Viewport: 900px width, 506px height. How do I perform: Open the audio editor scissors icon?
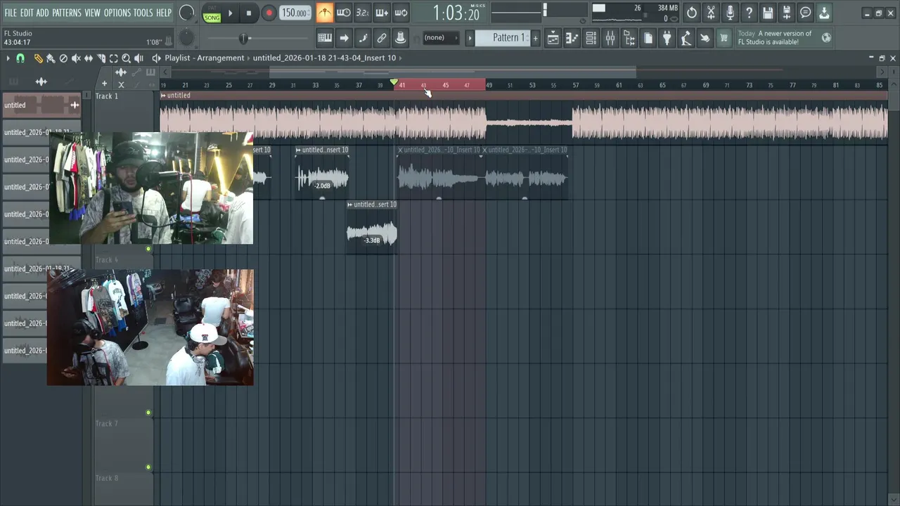click(711, 13)
